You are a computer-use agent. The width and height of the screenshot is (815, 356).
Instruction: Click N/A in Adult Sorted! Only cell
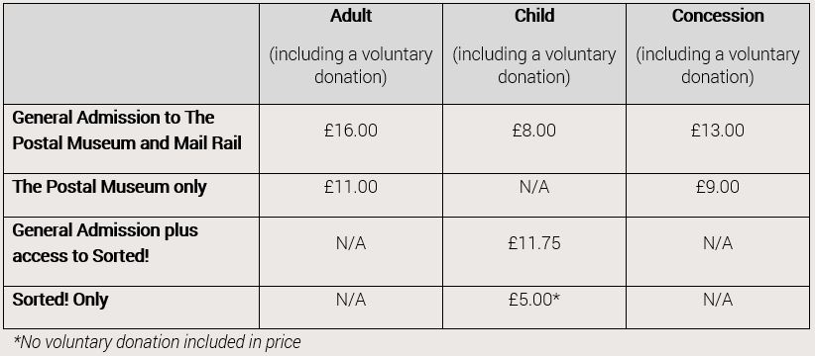click(x=351, y=300)
